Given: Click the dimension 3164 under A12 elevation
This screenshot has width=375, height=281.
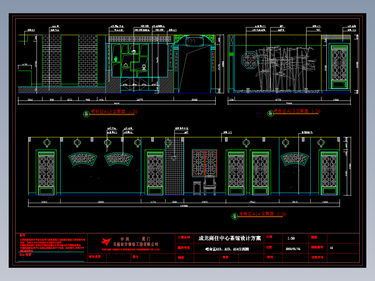Looking at the screenshot, I should click(30, 99).
